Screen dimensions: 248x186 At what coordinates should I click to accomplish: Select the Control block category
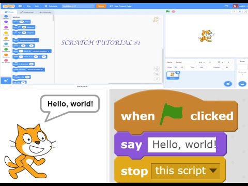(6, 39)
